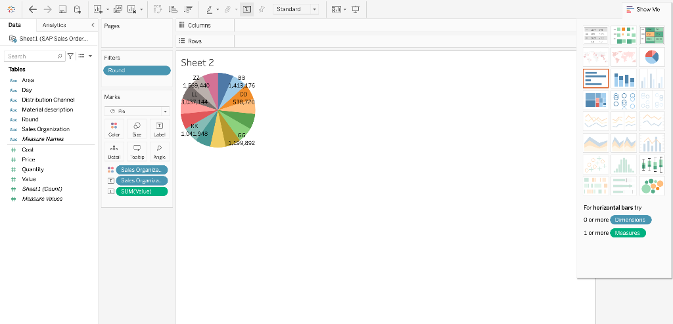
Task: Select the Area dimension field
Action: (28, 80)
